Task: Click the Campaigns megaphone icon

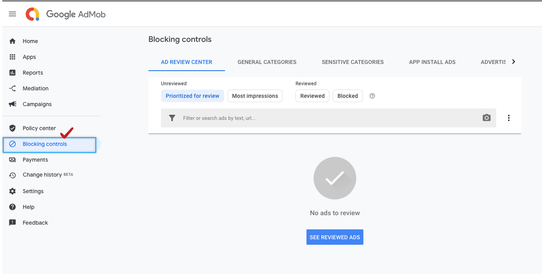Action: (12, 104)
